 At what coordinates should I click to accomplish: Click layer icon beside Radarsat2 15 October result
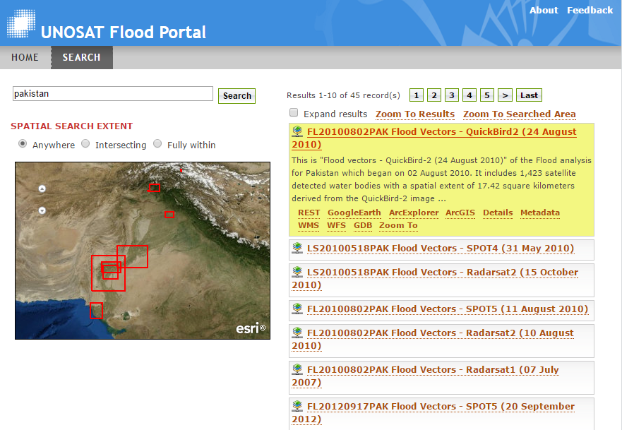click(297, 272)
